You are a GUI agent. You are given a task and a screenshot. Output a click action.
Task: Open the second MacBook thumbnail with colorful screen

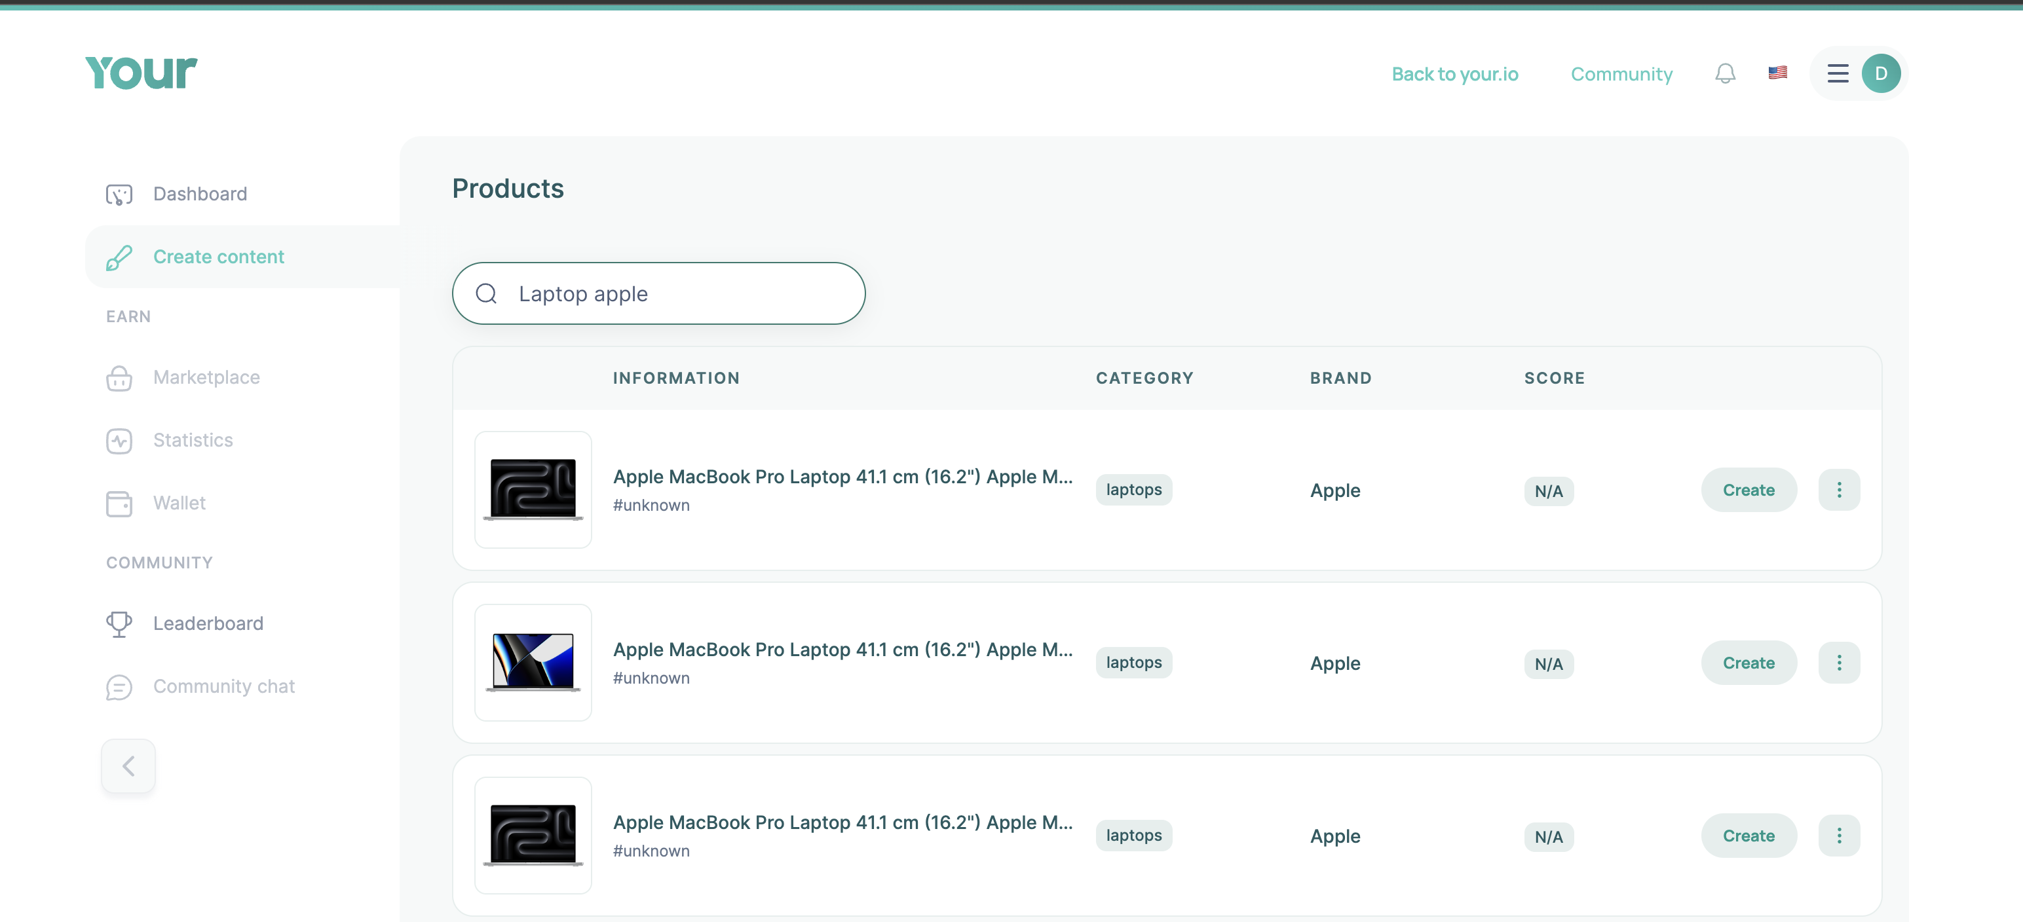coord(533,663)
